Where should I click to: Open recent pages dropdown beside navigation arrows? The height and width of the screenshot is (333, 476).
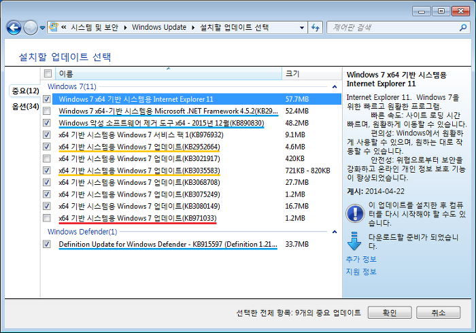click(42, 28)
